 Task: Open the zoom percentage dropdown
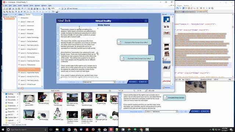tap(59, 9)
